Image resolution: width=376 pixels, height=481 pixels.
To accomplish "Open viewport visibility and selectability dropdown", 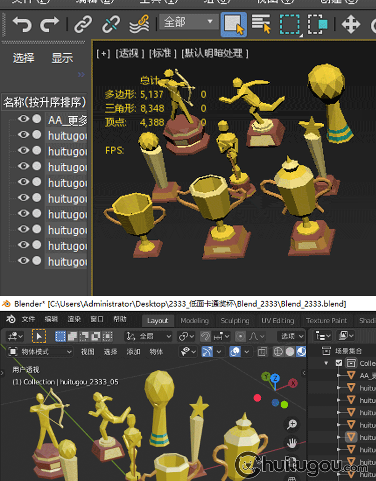I will 187,352.
